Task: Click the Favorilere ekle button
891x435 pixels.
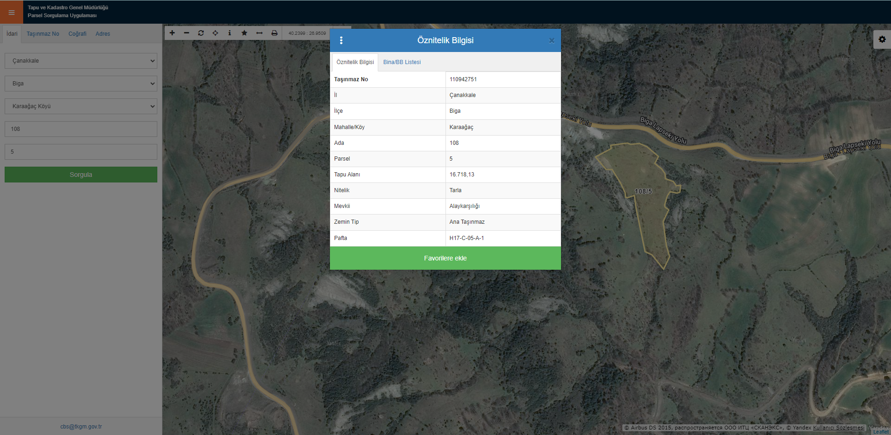Action: point(445,258)
